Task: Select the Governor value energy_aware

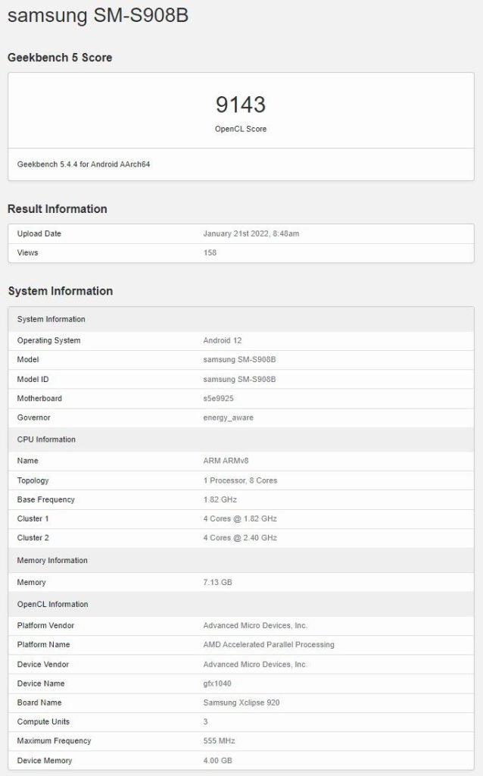Action: (x=228, y=418)
